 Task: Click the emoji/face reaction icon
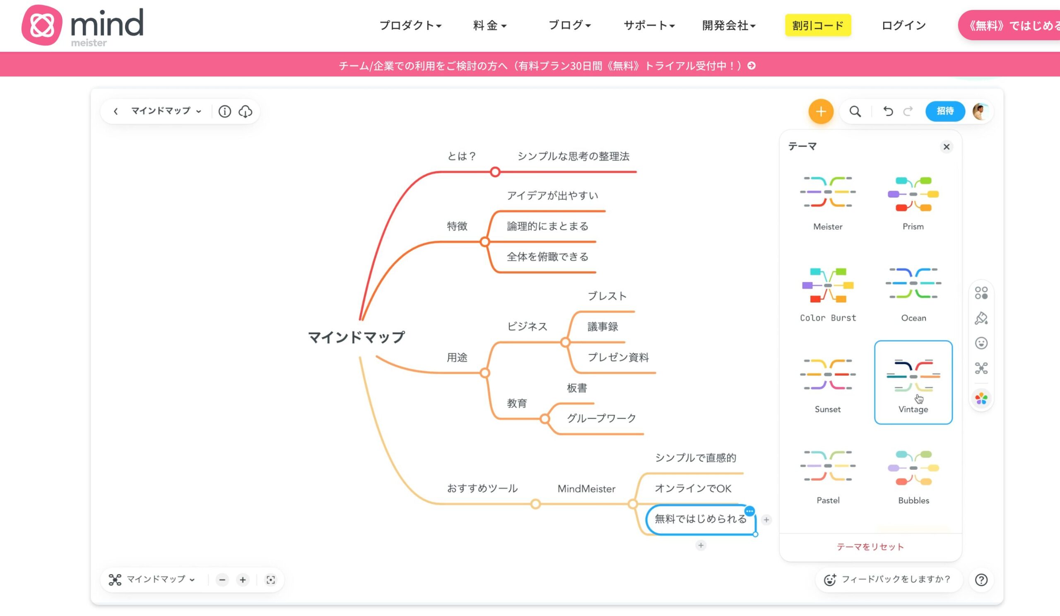click(x=982, y=343)
